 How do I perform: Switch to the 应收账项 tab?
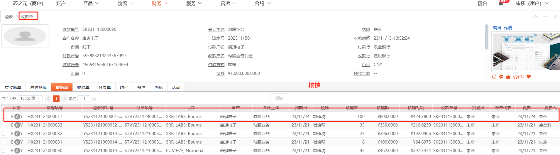(38, 87)
